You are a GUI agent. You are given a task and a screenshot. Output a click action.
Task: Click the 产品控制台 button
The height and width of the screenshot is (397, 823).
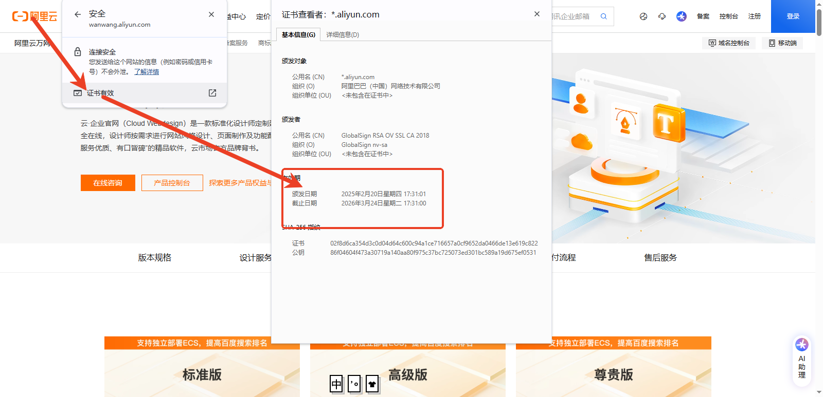172,183
